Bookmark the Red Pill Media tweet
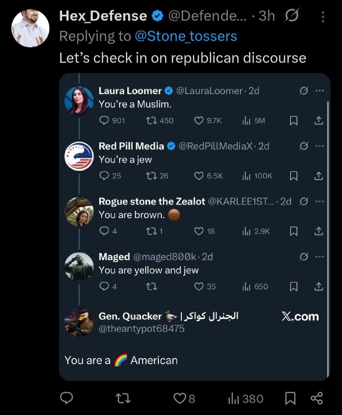Viewport: 342px width, 415px height. pos(294,176)
